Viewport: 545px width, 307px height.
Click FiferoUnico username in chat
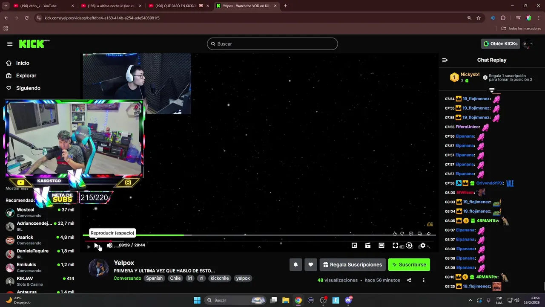point(467,127)
